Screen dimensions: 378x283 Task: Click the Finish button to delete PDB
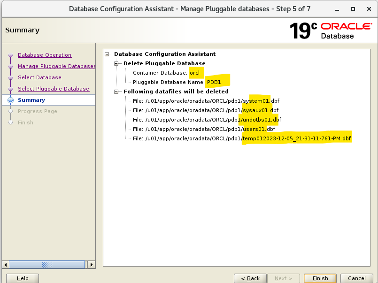(320, 278)
